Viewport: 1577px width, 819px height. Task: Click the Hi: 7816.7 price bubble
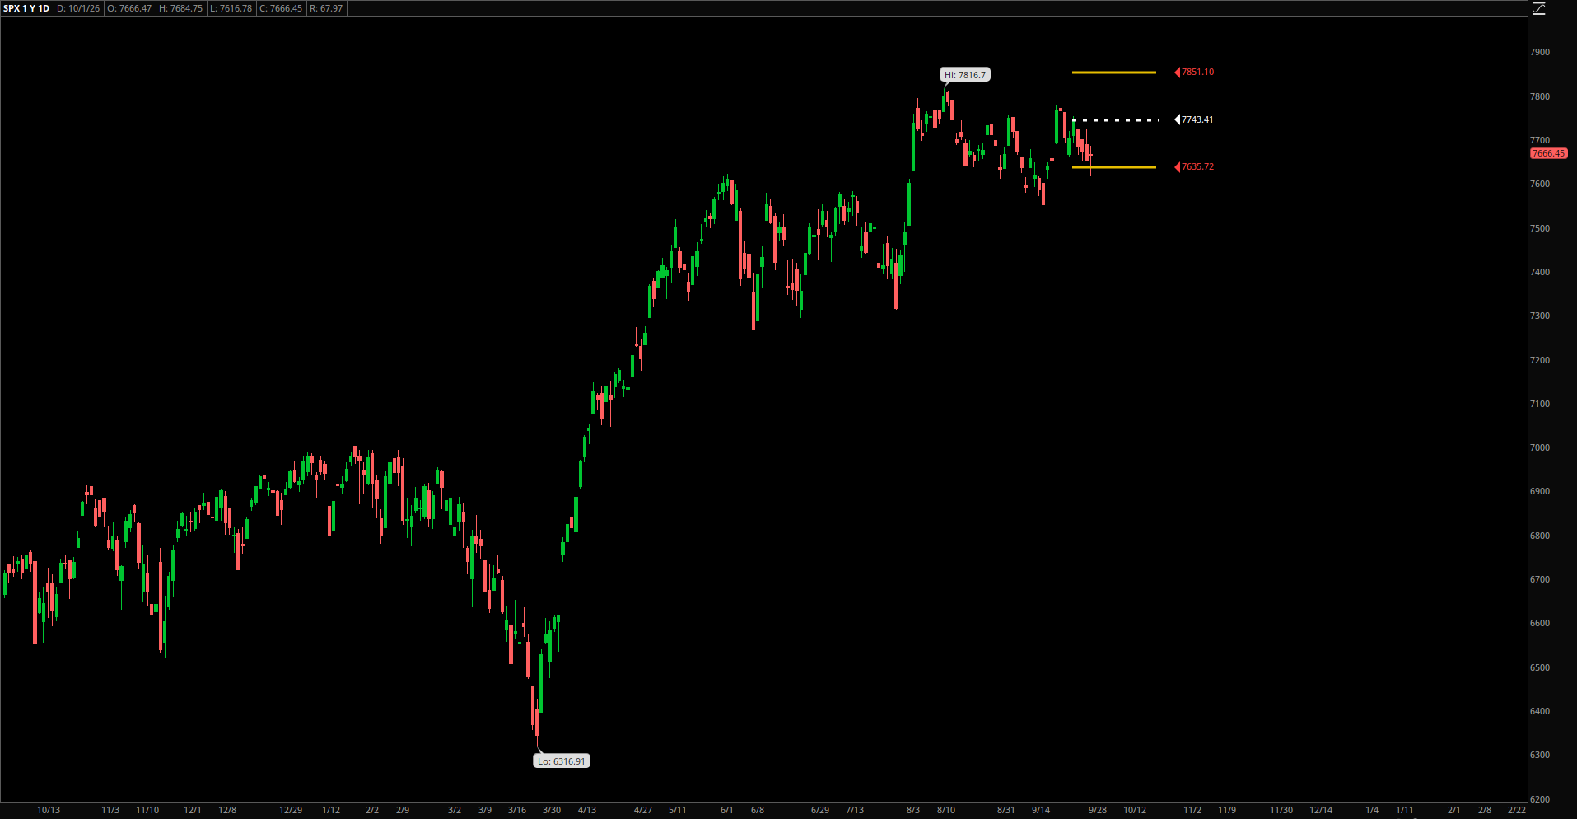tap(965, 75)
